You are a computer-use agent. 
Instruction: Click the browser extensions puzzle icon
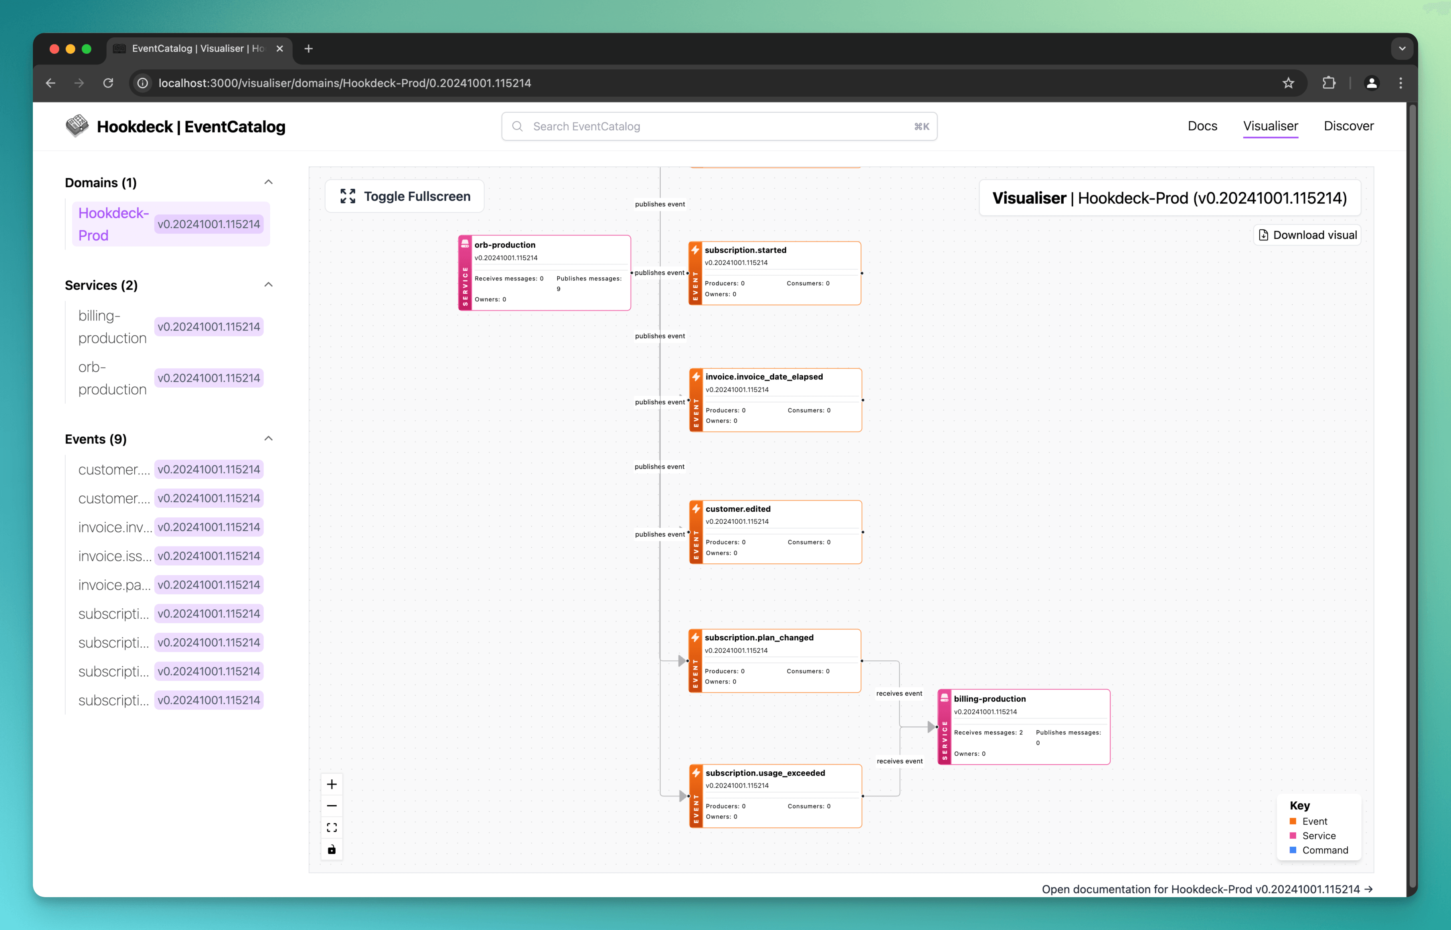pyautogui.click(x=1328, y=83)
